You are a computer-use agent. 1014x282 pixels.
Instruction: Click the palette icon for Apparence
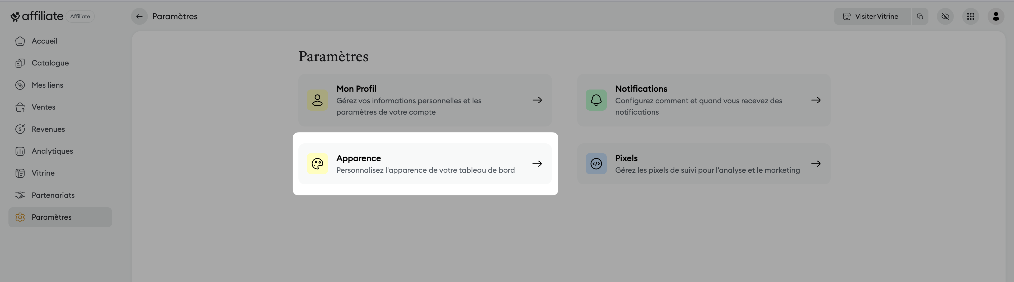tap(317, 164)
